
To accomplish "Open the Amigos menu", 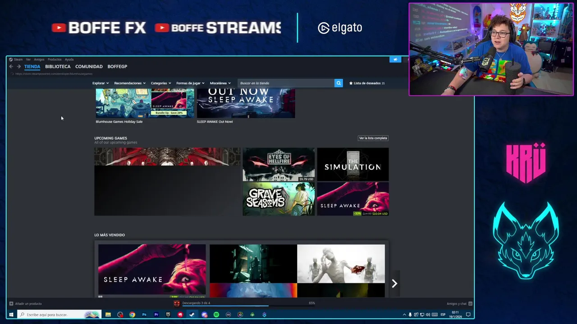I will [x=39, y=59].
